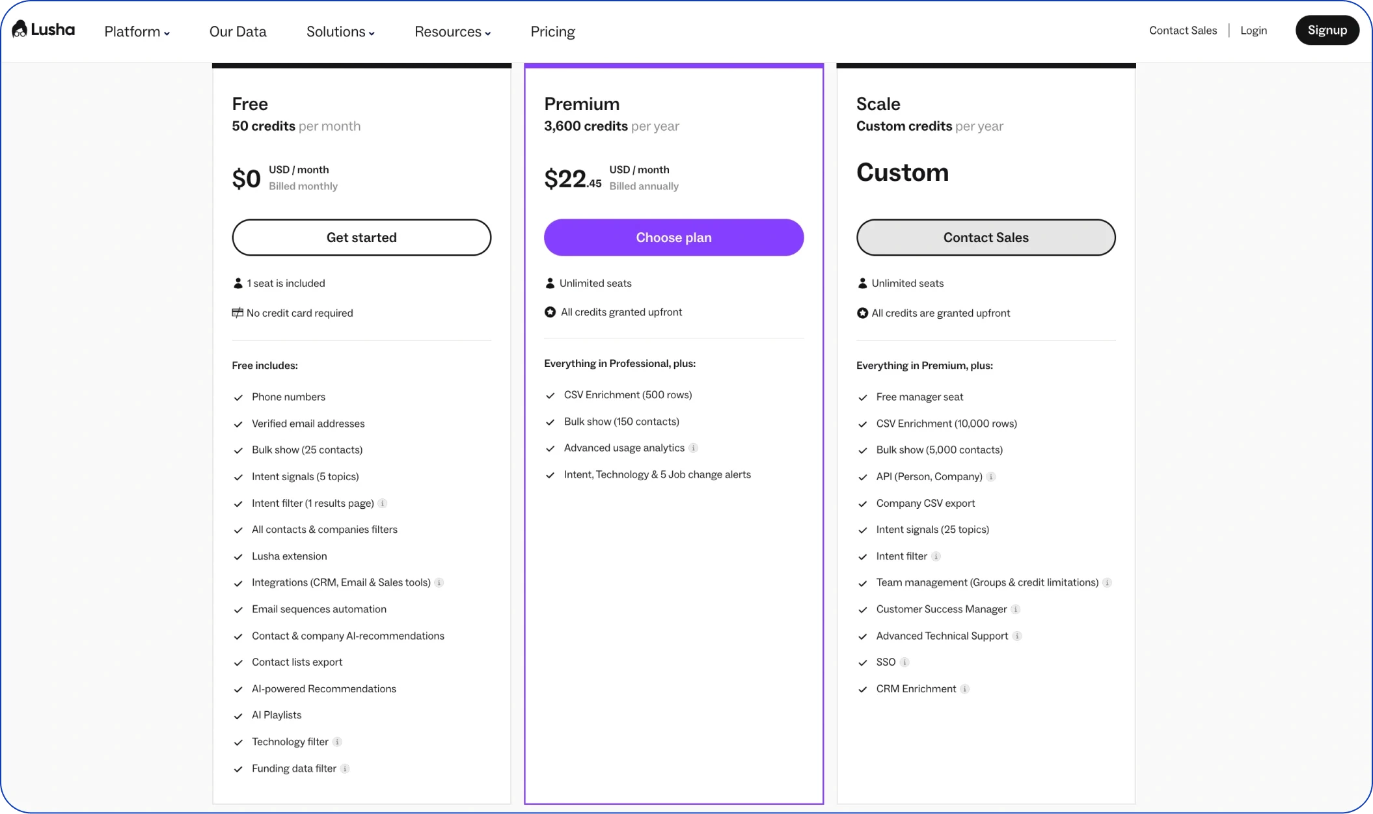
Task: Click 'Email sequences automation' feature
Action: coord(319,610)
